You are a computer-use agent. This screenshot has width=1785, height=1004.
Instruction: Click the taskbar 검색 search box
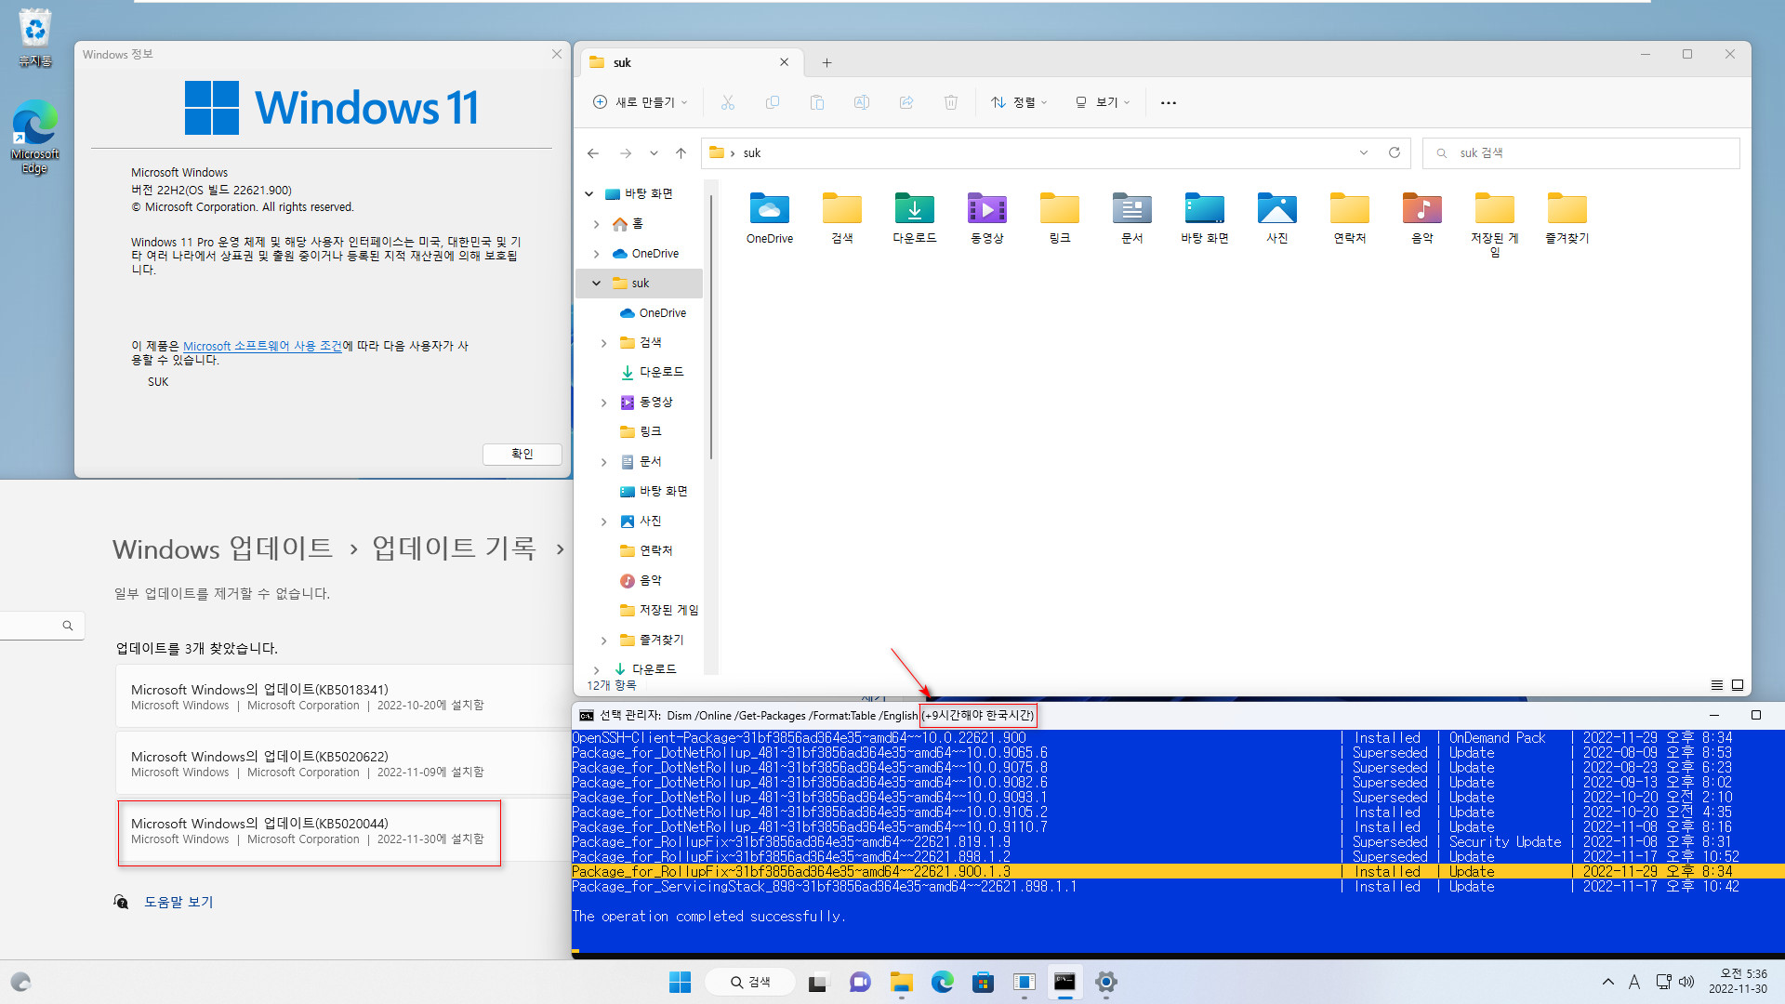click(x=749, y=982)
